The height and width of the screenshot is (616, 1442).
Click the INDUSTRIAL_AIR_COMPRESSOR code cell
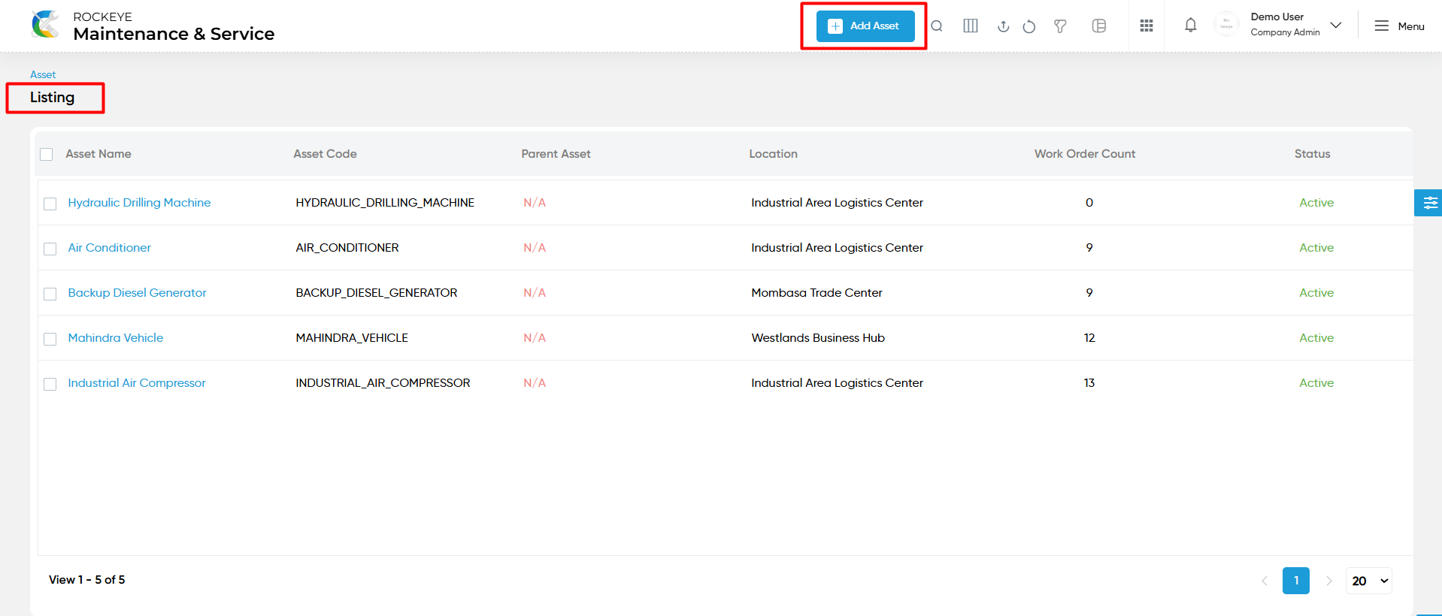pyautogui.click(x=383, y=383)
